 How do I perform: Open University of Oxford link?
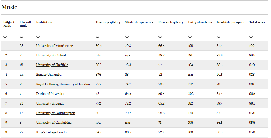pos(51,55)
